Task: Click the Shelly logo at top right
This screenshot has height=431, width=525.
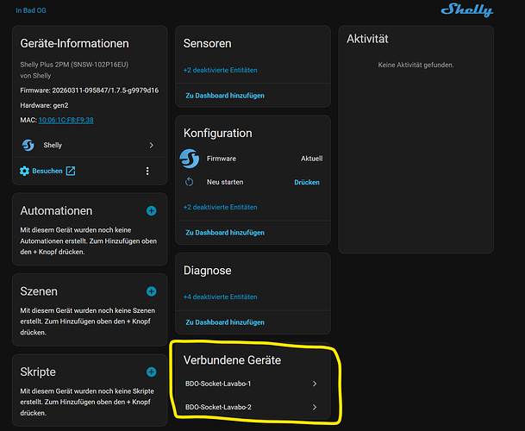Action: pyautogui.click(x=467, y=10)
